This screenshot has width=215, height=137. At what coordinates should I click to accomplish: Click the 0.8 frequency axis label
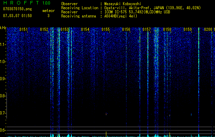[x=2, y=96]
